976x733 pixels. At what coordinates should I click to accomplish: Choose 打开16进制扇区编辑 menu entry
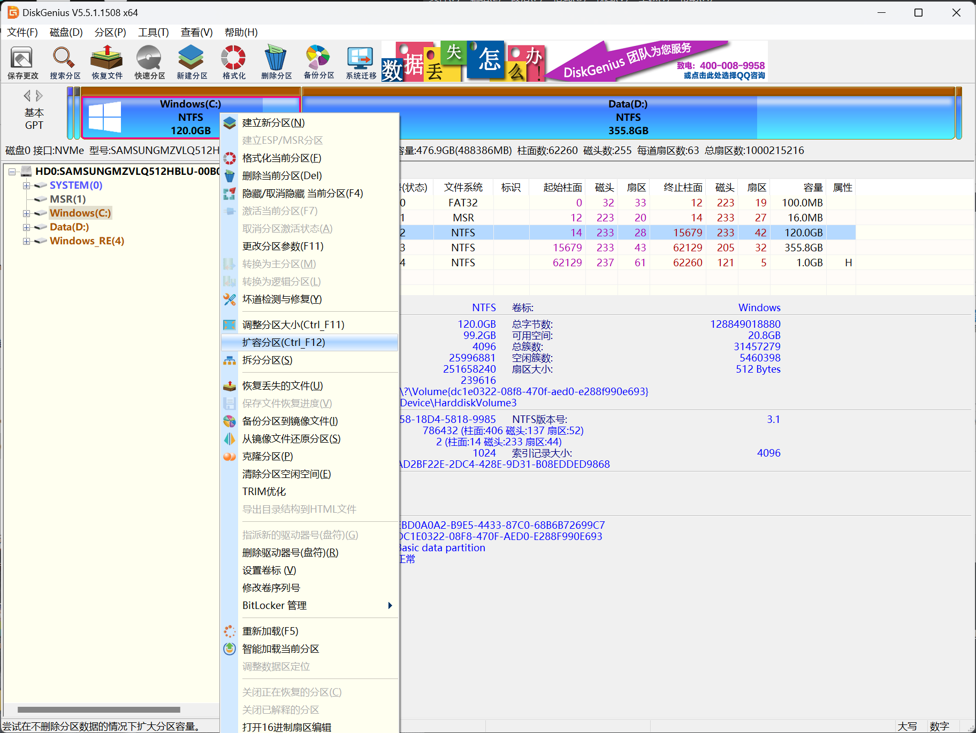[309, 727]
